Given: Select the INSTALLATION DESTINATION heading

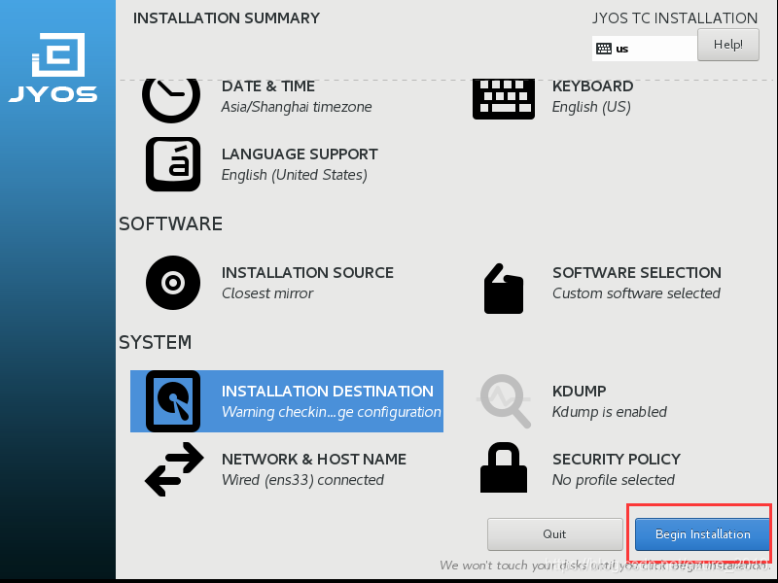Looking at the screenshot, I should [328, 392].
